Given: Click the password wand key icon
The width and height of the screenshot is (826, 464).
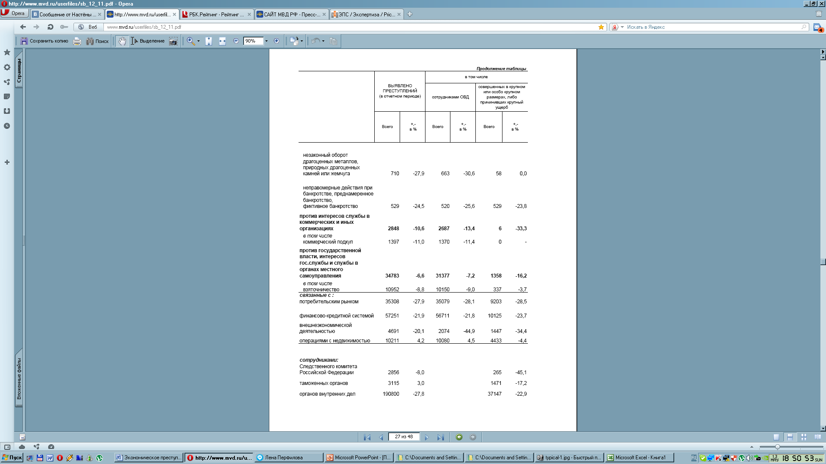Looking at the screenshot, I should click(x=64, y=27).
